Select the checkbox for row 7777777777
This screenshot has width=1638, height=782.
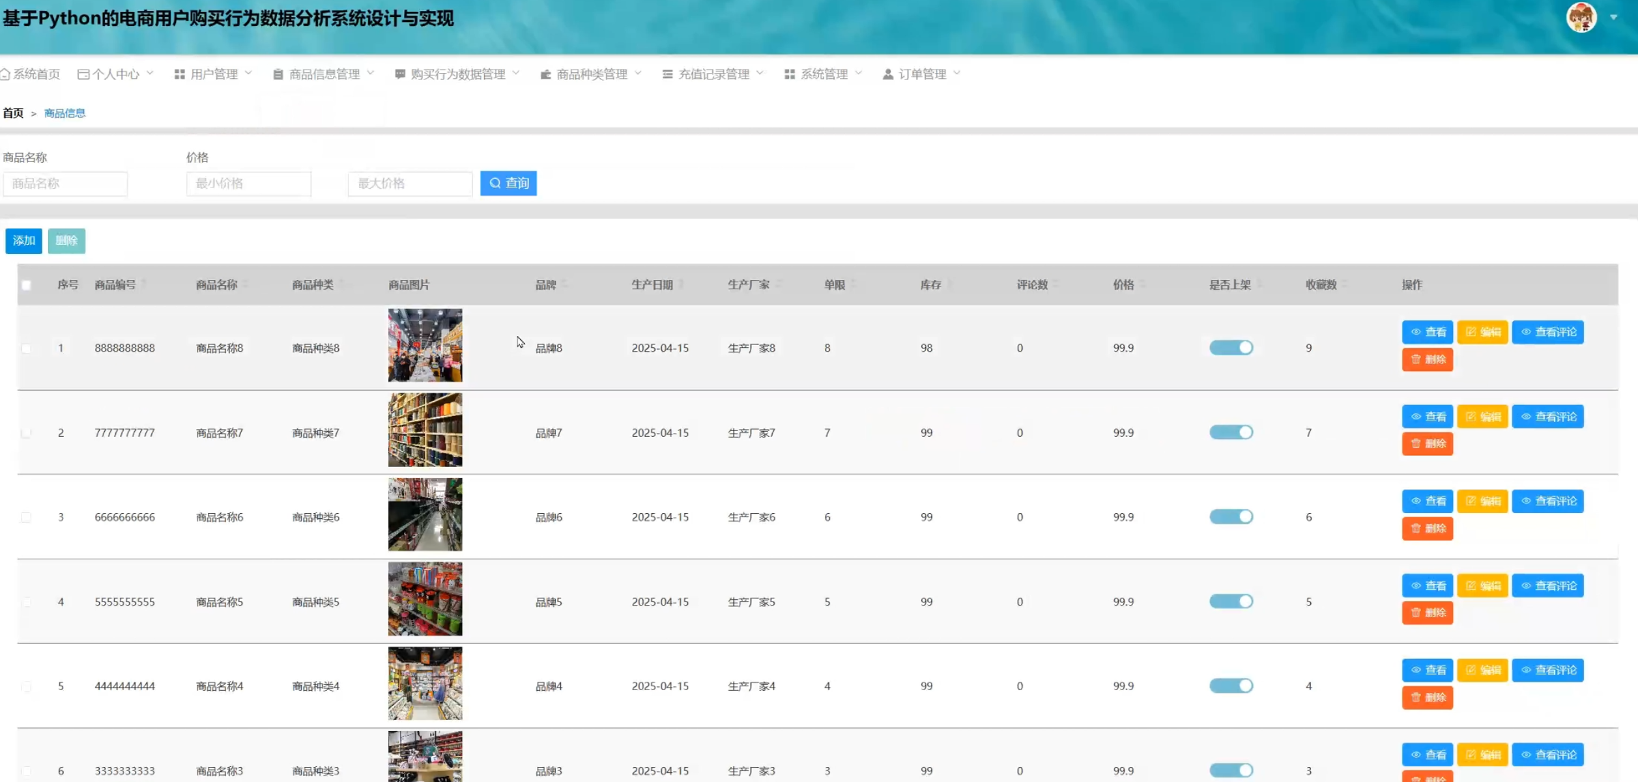point(26,433)
